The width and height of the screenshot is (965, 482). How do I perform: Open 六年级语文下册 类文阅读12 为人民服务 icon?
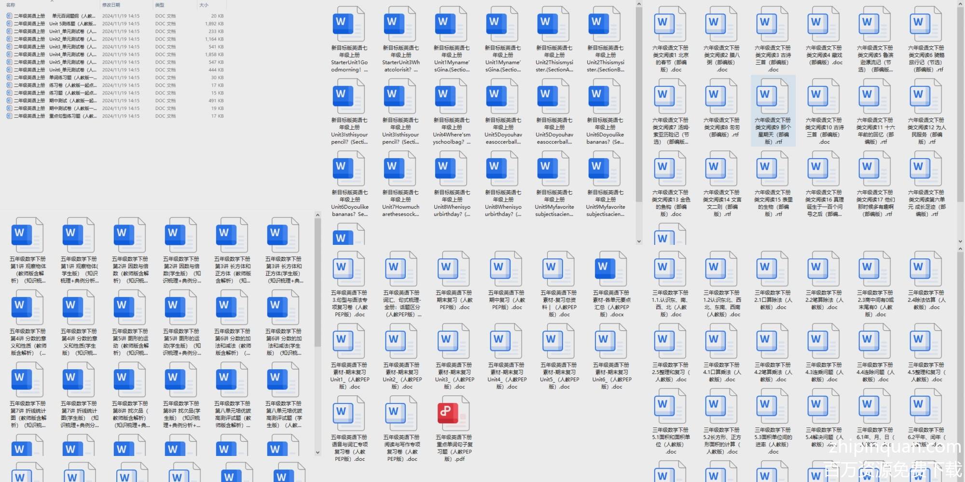[x=925, y=95]
